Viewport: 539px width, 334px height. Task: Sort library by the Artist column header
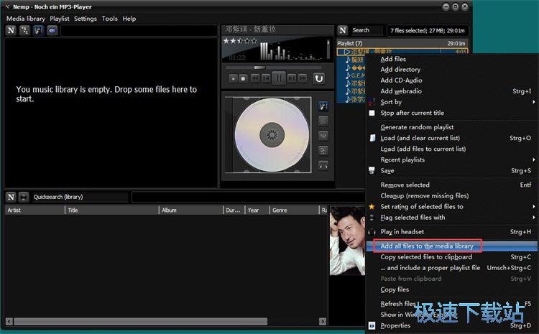(34, 210)
